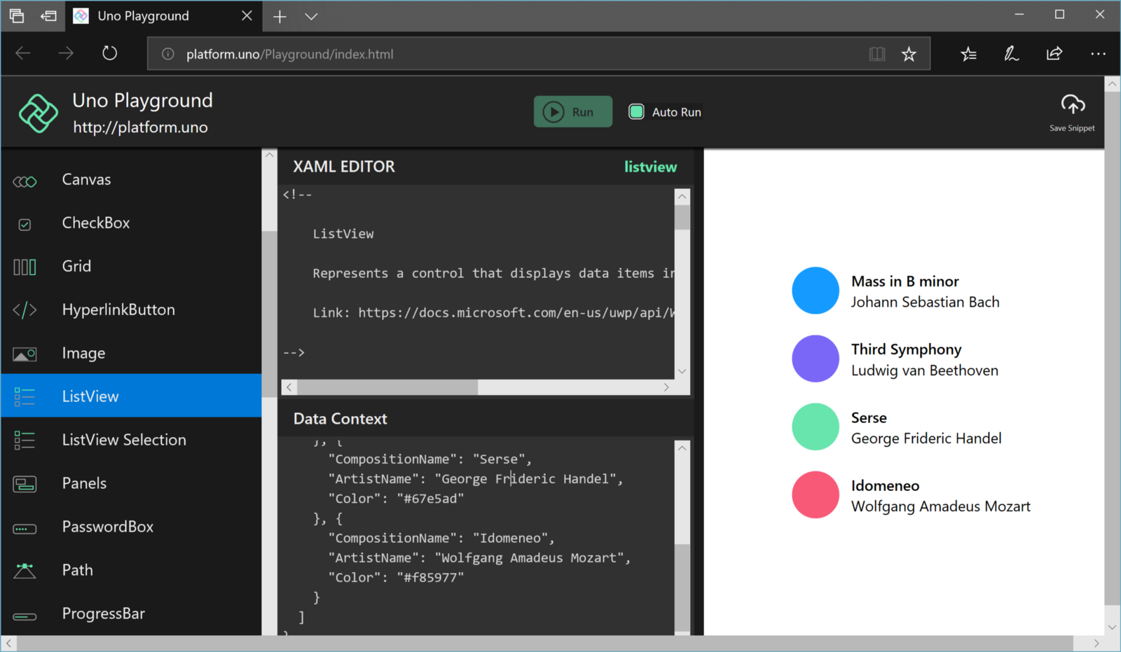The height and width of the screenshot is (652, 1121).
Task: Open ListView Selection sample
Action: click(124, 440)
